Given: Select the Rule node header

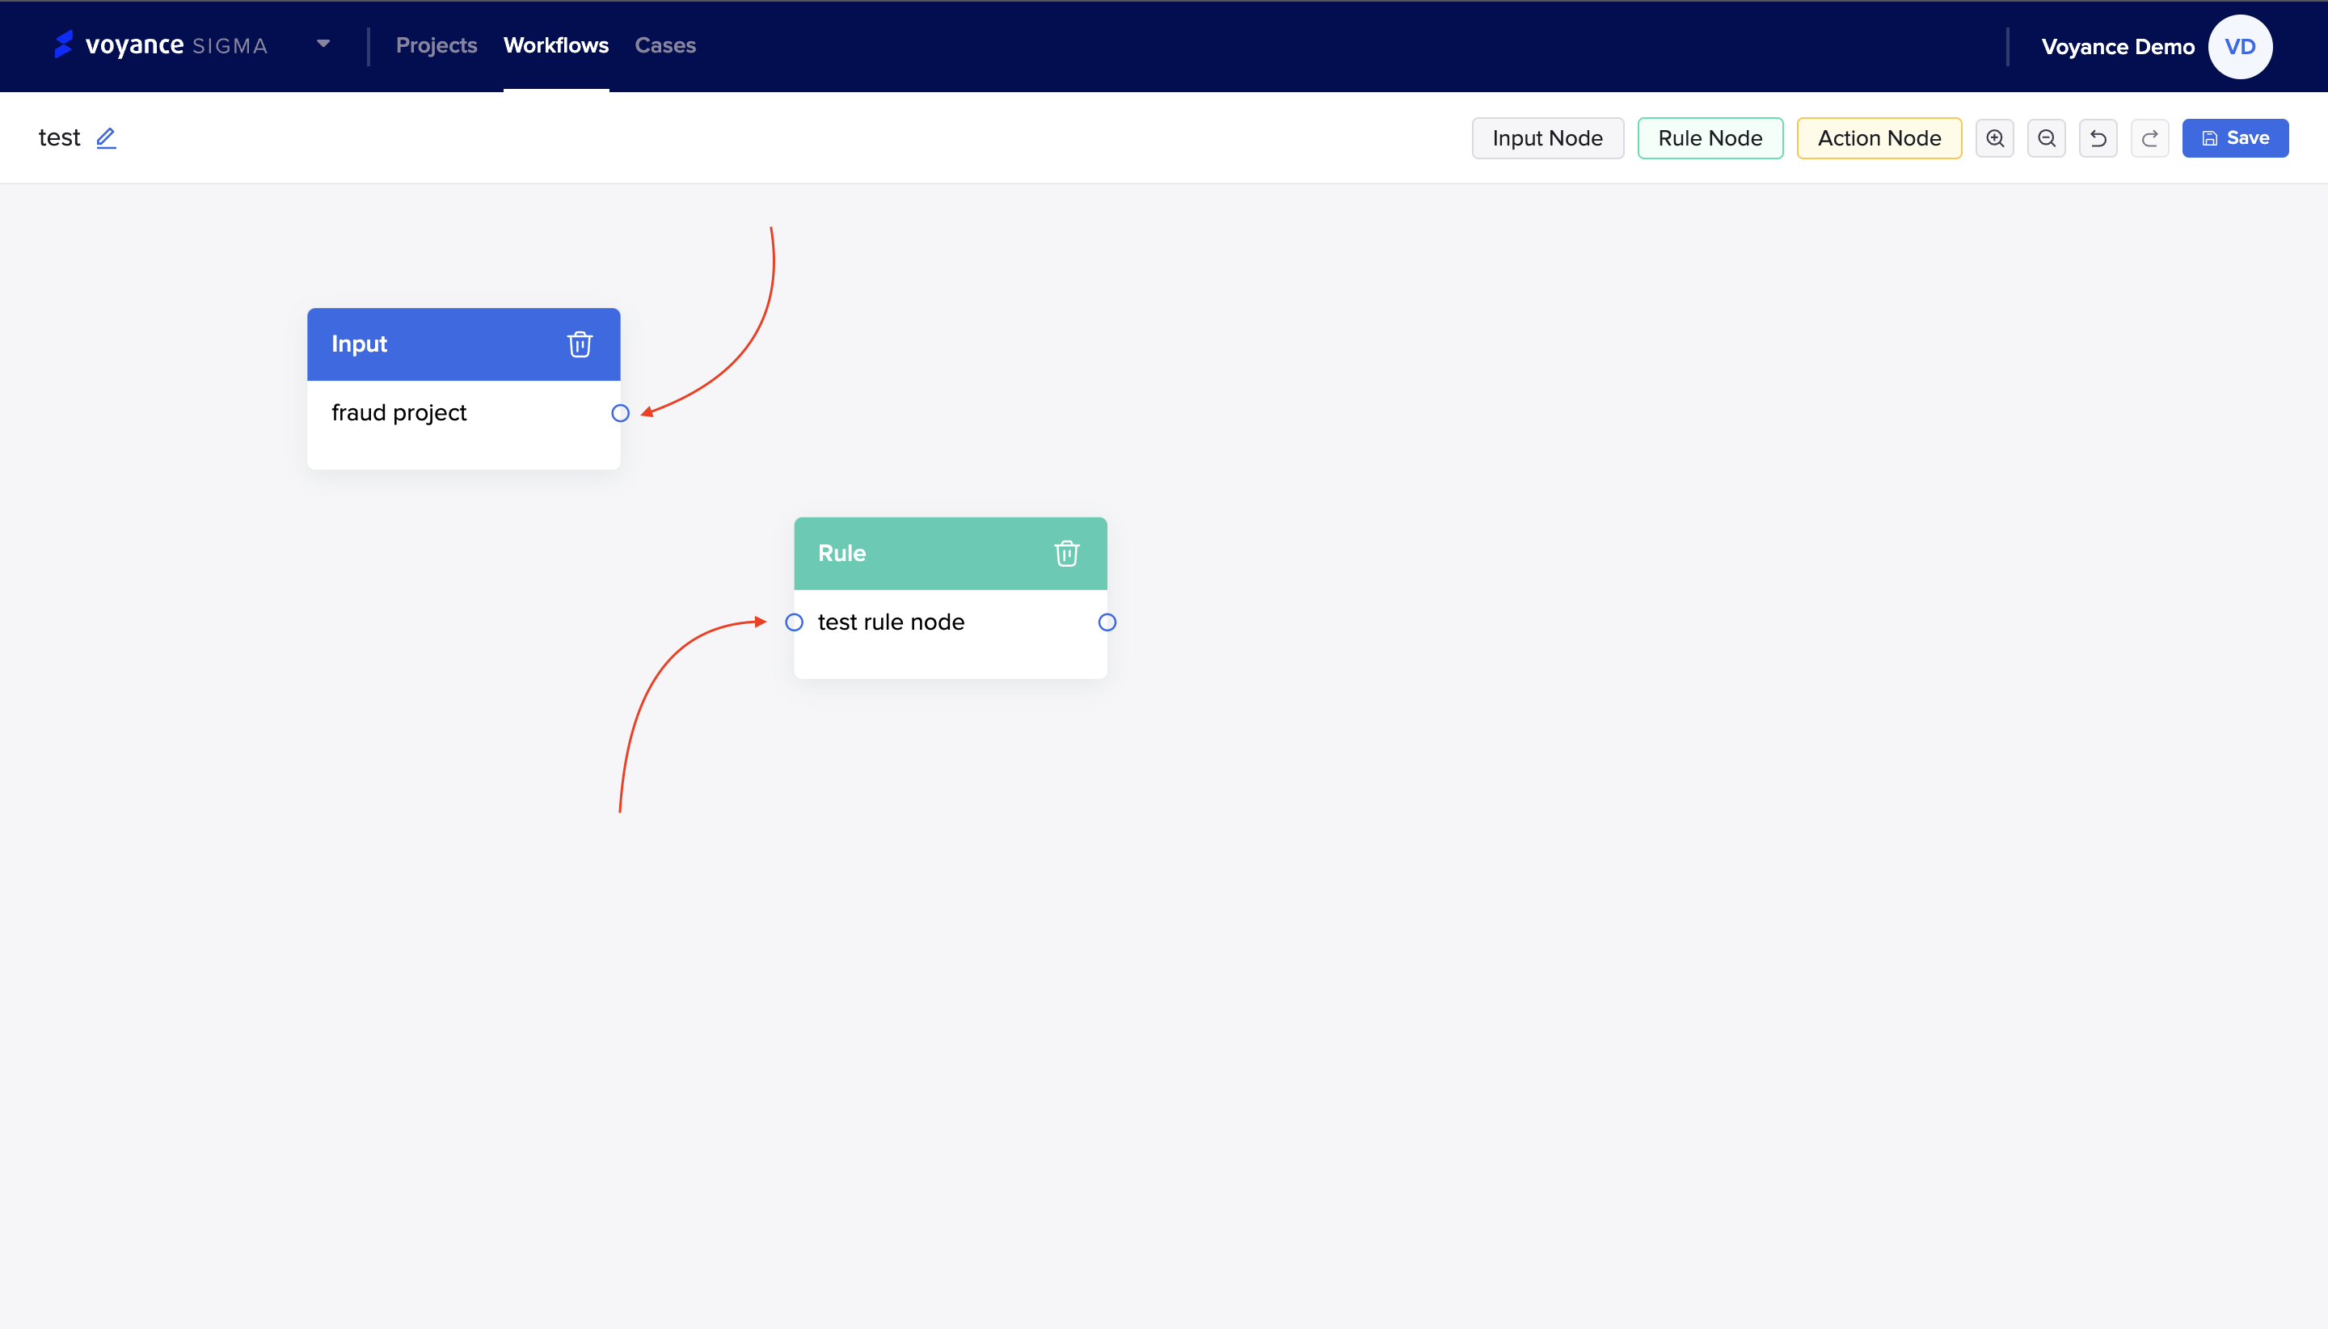Looking at the screenshot, I should tap(950, 553).
